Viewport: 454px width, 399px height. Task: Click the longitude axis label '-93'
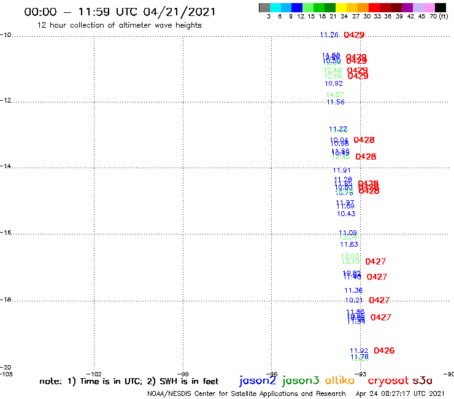[x=361, y=374]
